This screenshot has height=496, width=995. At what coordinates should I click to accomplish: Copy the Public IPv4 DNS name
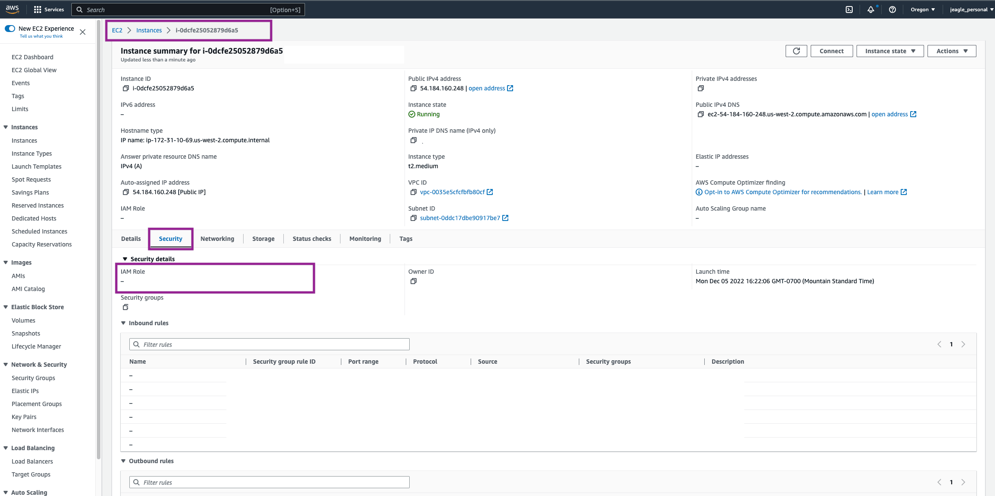[700, 114]
